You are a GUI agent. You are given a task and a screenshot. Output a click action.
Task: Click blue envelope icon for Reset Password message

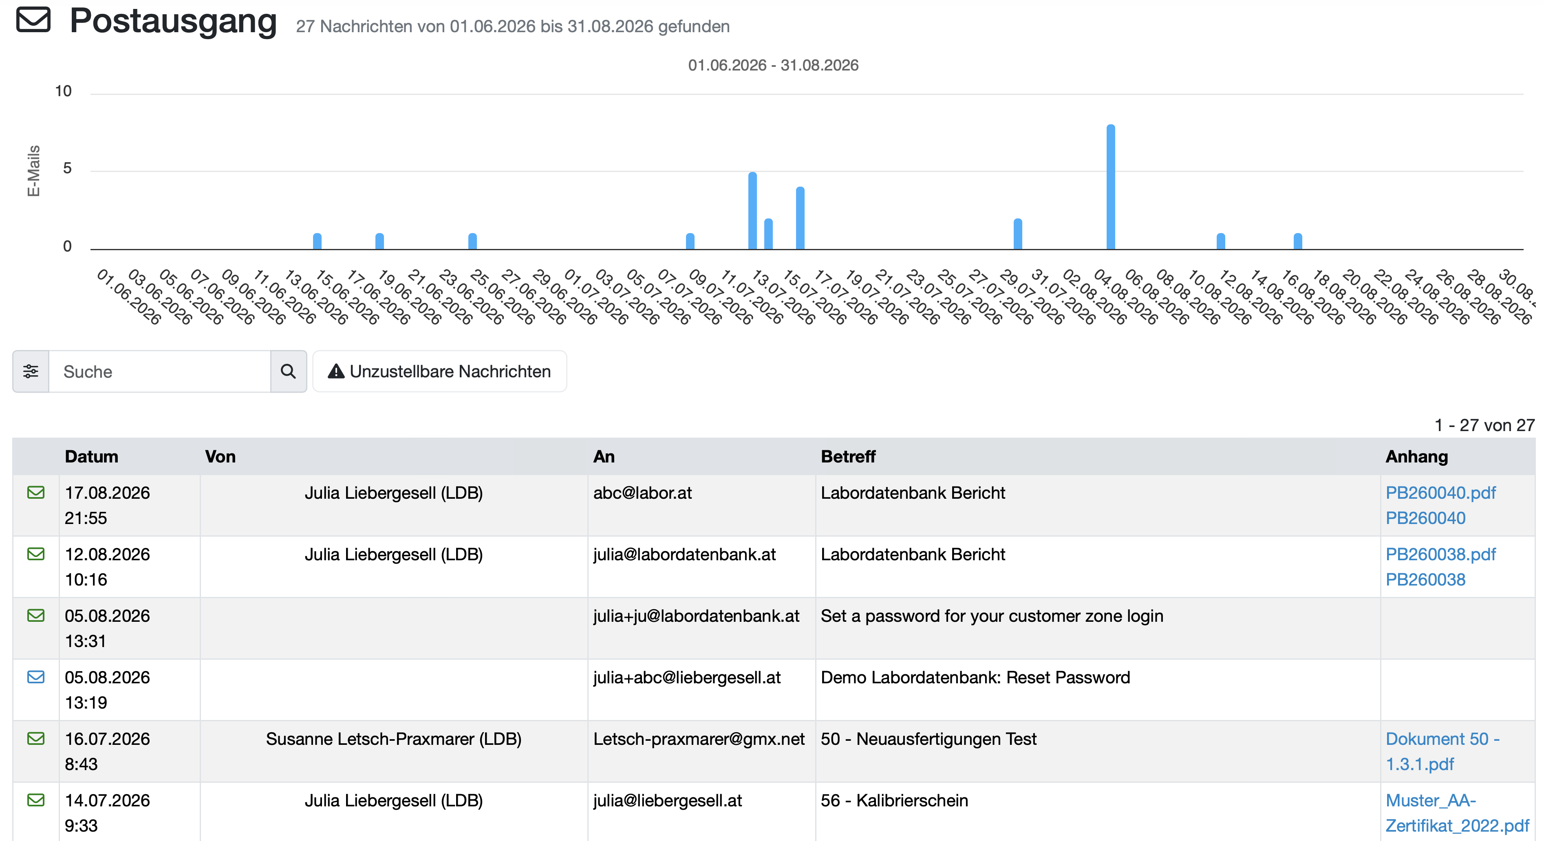pos(36,677)
